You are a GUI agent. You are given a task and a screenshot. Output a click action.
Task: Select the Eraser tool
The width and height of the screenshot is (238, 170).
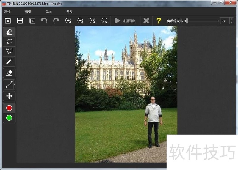click(x=9, y=73)
